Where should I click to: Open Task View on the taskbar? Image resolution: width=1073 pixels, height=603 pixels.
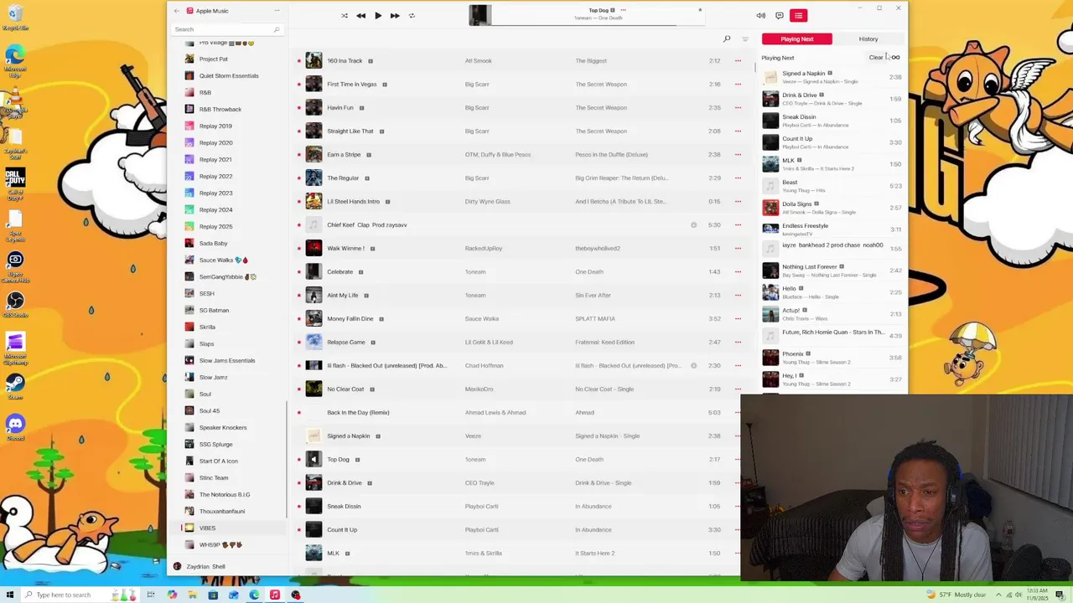click(x=151, y=595)
